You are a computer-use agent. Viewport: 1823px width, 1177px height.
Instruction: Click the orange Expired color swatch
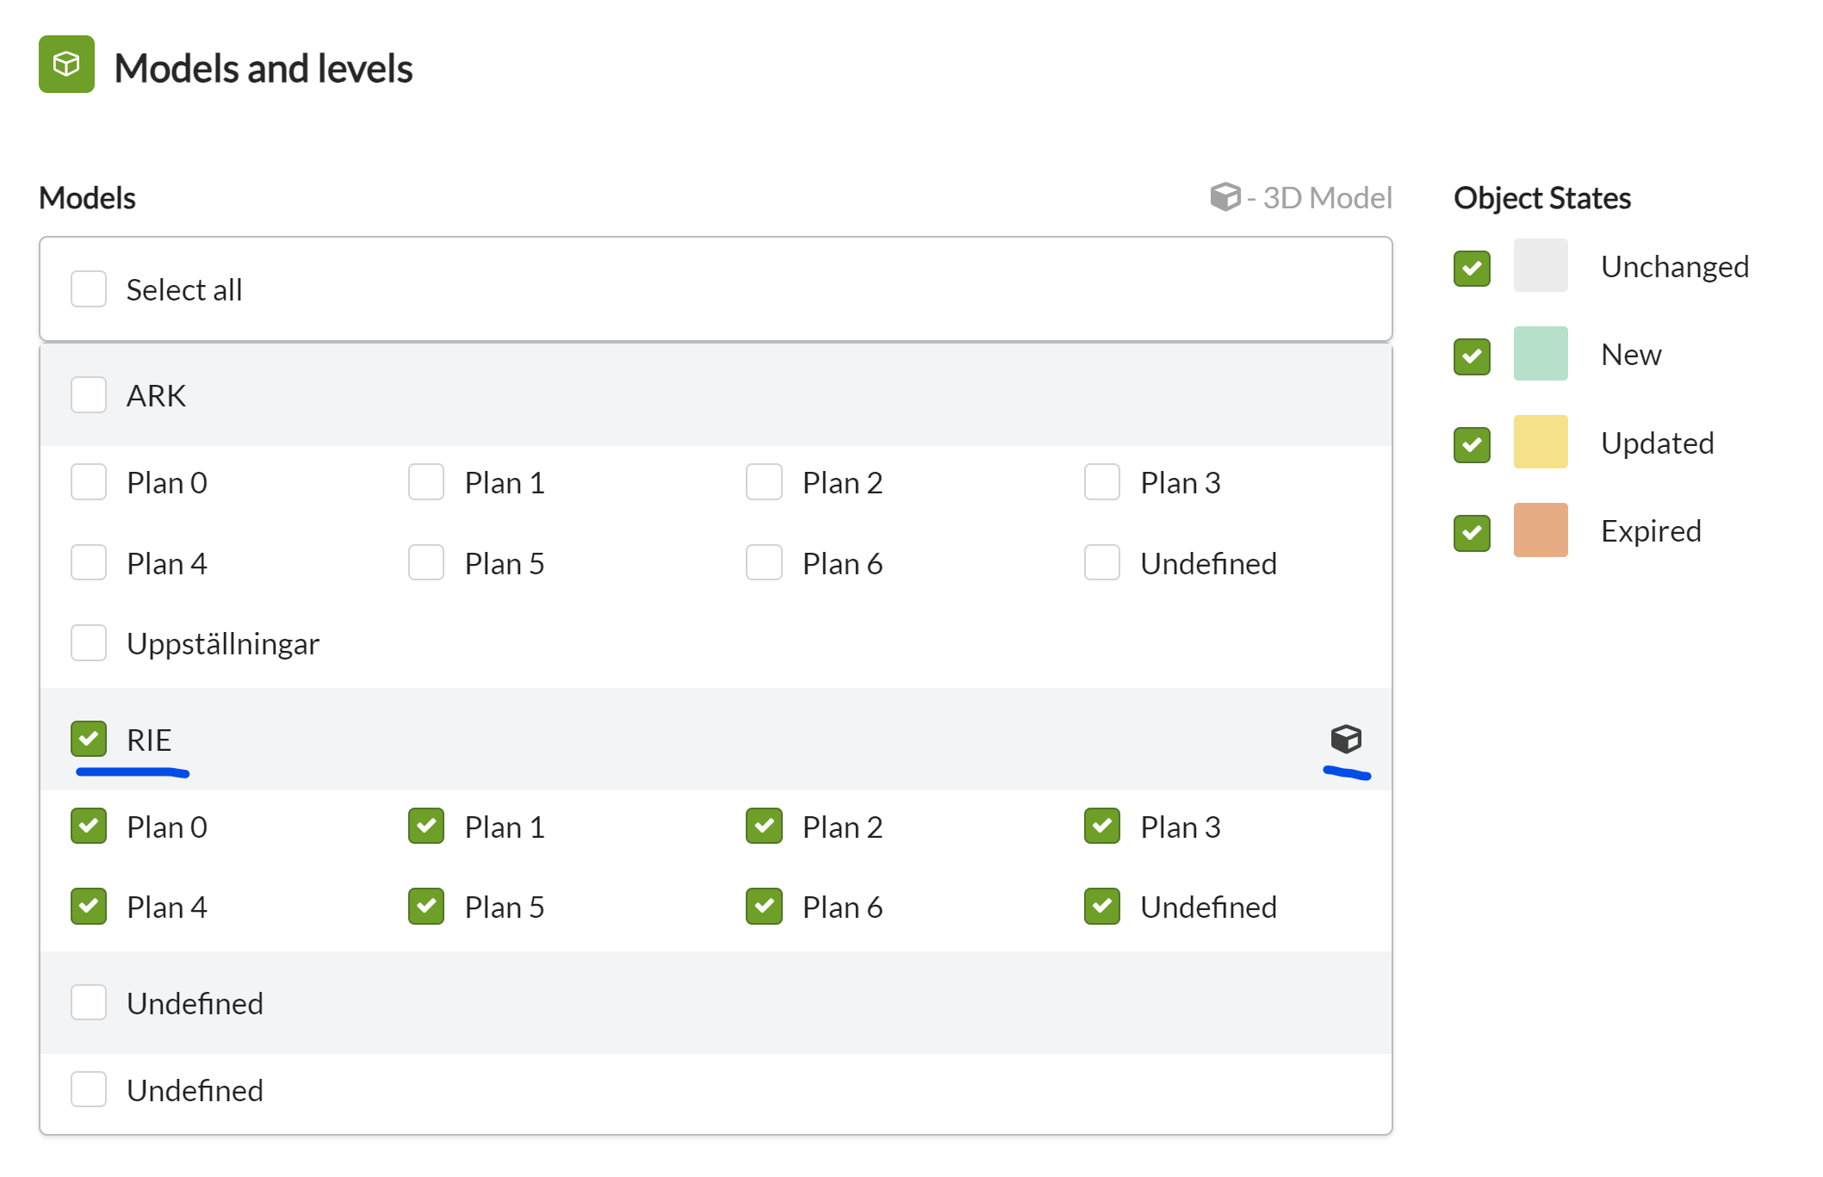pos(1541,530)
